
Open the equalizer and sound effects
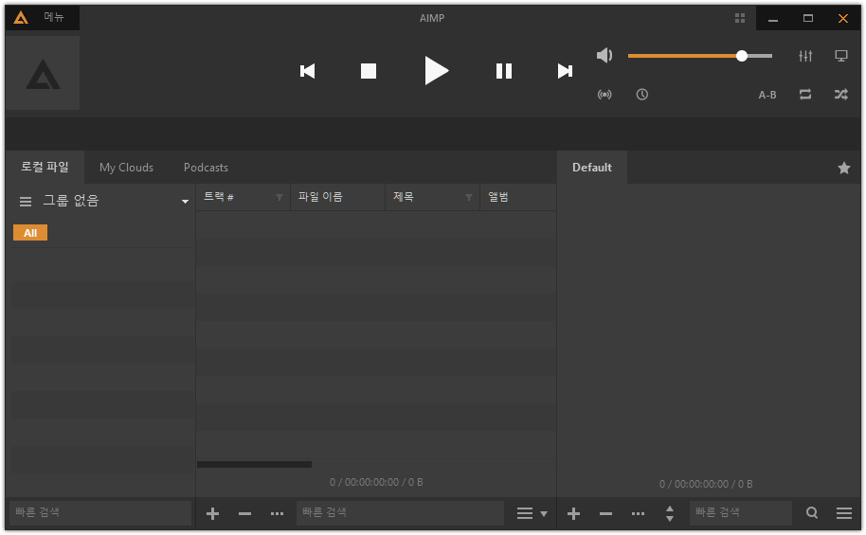pyautogui.click(x=805, y=56)
